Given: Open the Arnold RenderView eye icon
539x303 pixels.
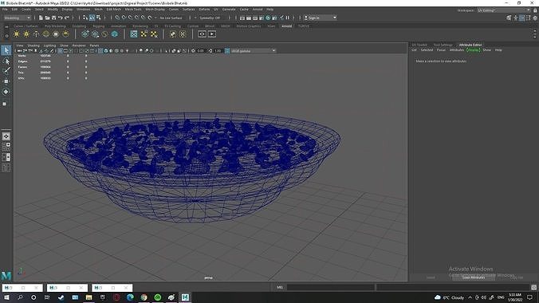Looking at the screenshot, I should point(202,34).
